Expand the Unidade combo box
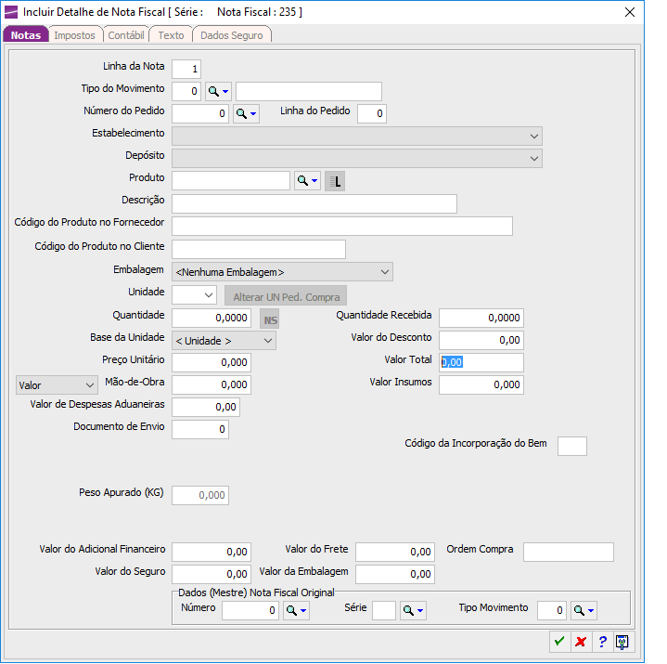 pos(195,295)
